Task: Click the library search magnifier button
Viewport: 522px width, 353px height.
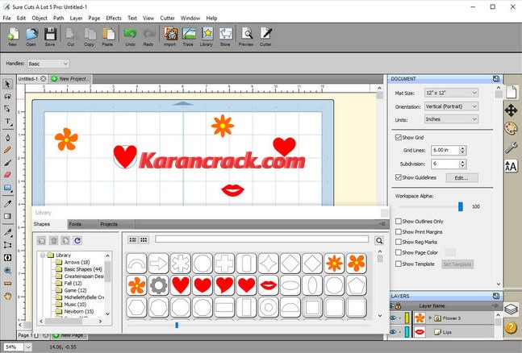Action: click(x=379, y=240)
